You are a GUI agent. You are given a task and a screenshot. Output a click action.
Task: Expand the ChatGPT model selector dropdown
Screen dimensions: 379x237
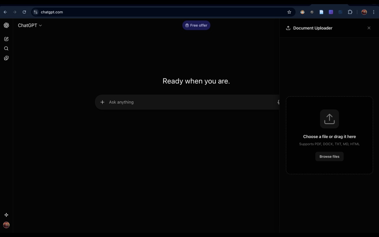pyautogui.click(x=30, y=25)
